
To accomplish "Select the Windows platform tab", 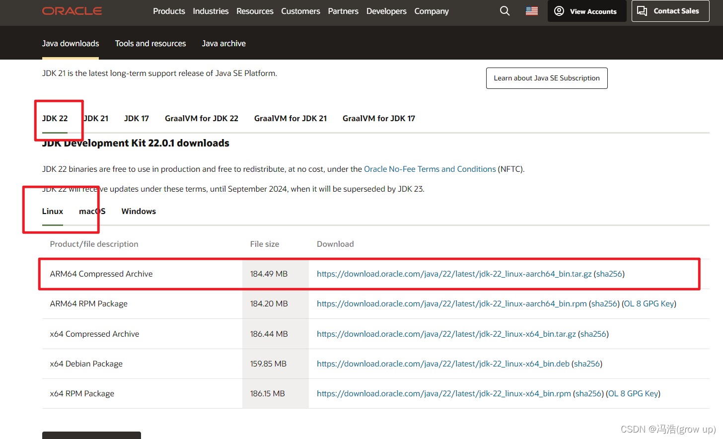I will click(139, 211).
